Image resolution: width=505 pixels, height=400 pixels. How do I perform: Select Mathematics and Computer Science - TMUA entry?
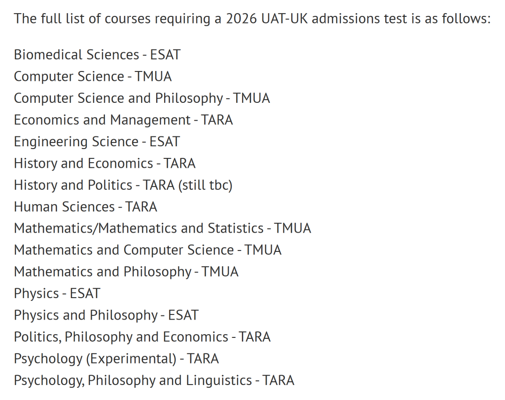pos(147,250)
